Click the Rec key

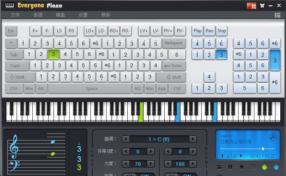point(210,31)
